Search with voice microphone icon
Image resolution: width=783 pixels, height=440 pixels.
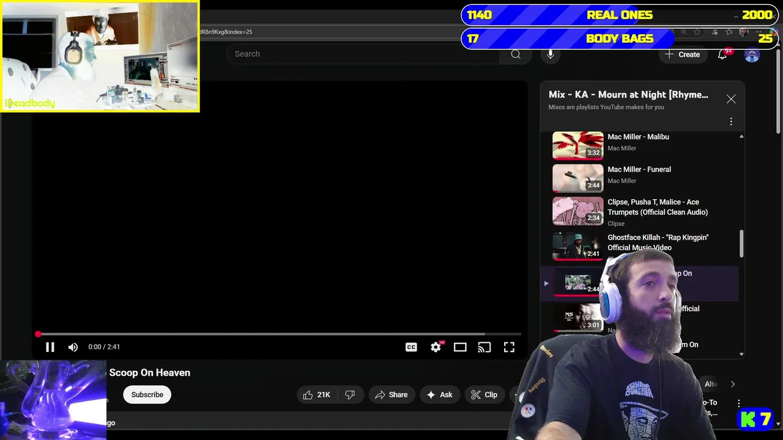click(x=551, y=54)
